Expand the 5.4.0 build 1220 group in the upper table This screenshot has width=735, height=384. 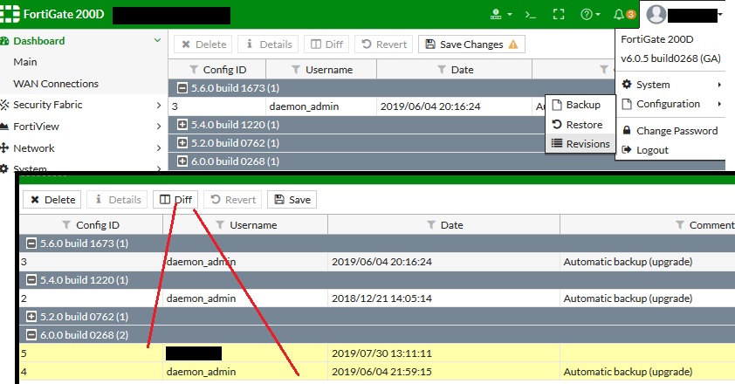(182, 124)
